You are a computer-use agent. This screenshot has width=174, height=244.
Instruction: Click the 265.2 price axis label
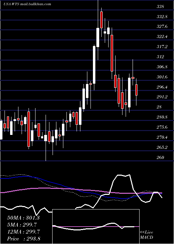(x=162, y=147)
